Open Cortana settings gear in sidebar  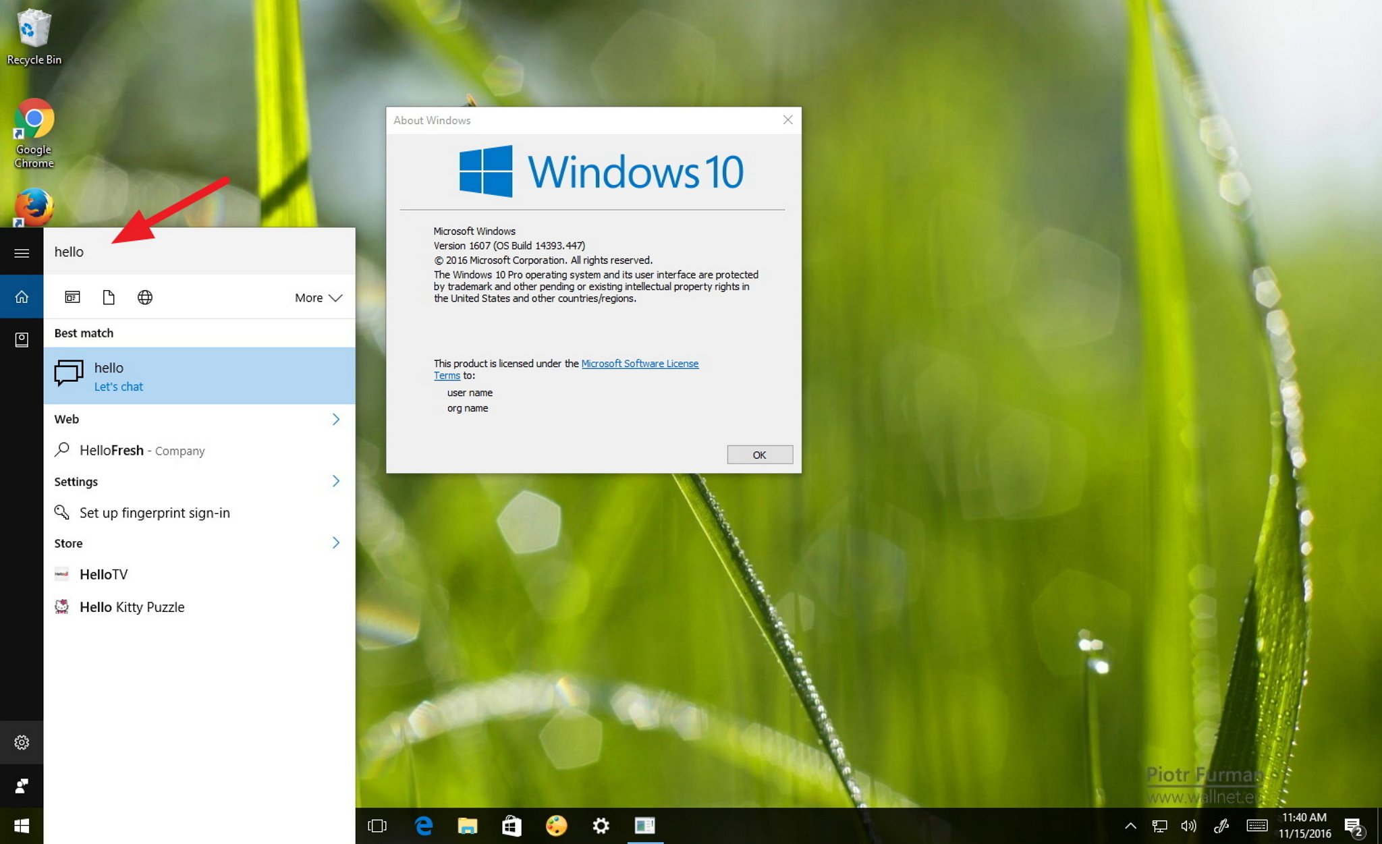(22, 742)
